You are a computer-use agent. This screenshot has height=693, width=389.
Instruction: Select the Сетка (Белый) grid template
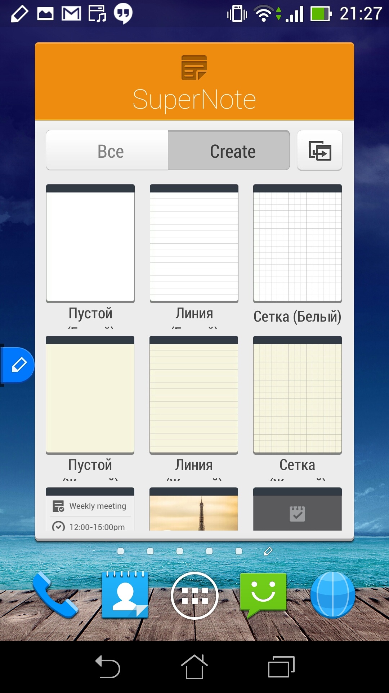coord(298,244)
